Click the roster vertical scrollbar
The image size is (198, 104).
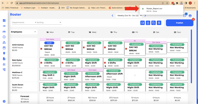pos(191,56)
